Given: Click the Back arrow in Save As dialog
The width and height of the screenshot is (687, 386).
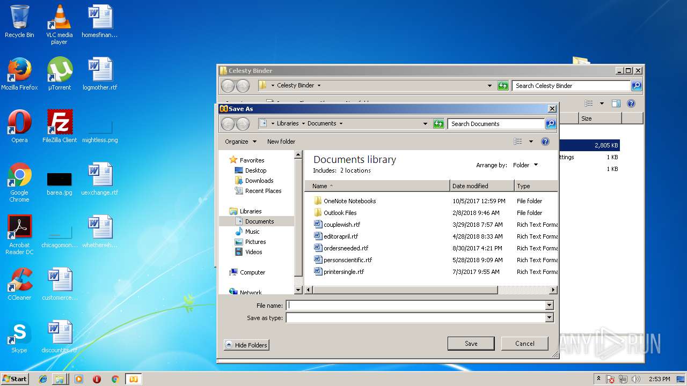Looking at the screenshot, I should 228,124.
